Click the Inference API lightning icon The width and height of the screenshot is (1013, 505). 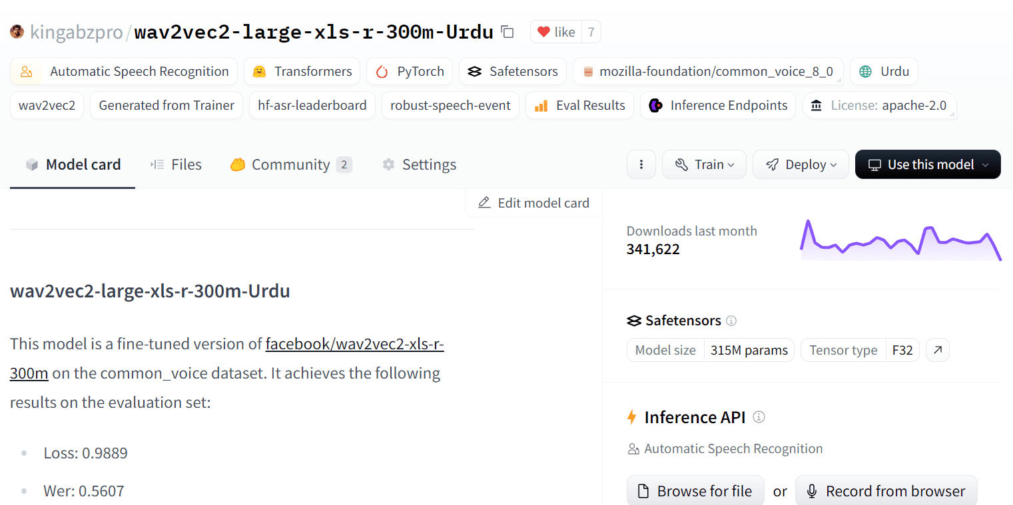coord(632,417)
